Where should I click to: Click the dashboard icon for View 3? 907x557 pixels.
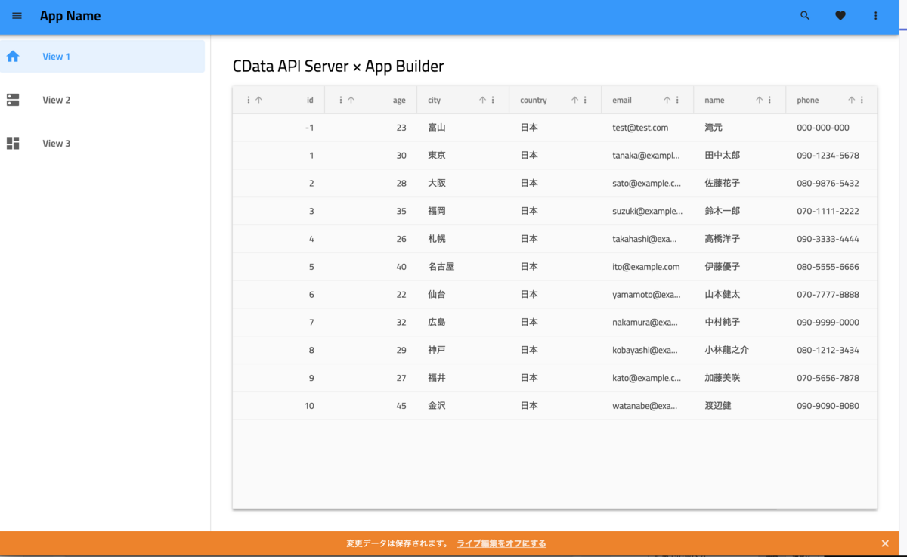tap(13, 143)
